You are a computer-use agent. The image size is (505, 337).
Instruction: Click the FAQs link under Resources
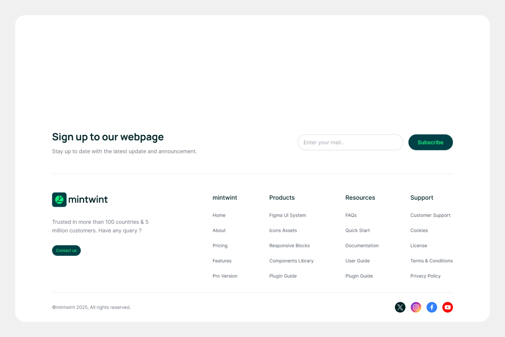tap(351, 215)
